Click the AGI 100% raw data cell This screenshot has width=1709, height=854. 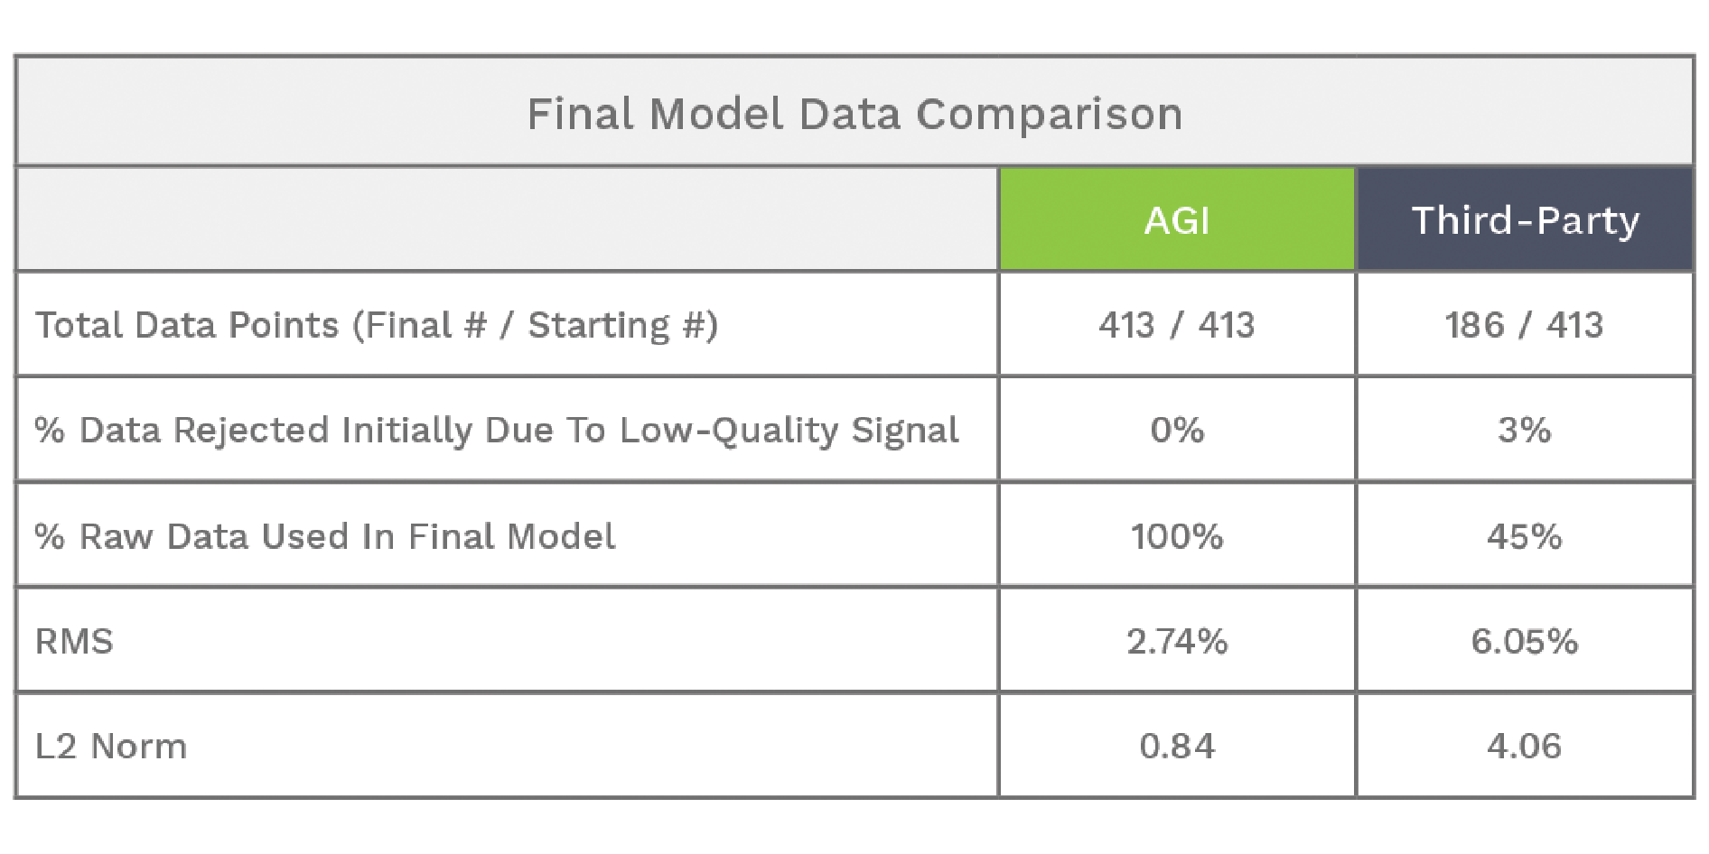click(1177, 536)
